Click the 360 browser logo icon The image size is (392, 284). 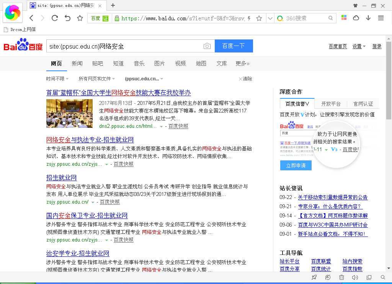tap(12, 13)
